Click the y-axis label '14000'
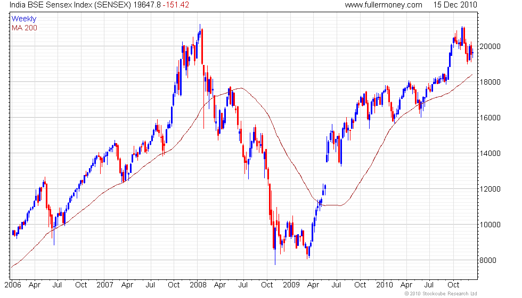The height and width of the screenshot is (298, 522). click(x=490, y=153)
